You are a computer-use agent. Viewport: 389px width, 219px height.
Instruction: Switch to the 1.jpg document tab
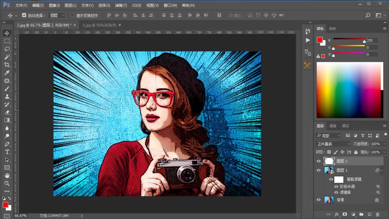pyautogui.click(x=99, y=25)
